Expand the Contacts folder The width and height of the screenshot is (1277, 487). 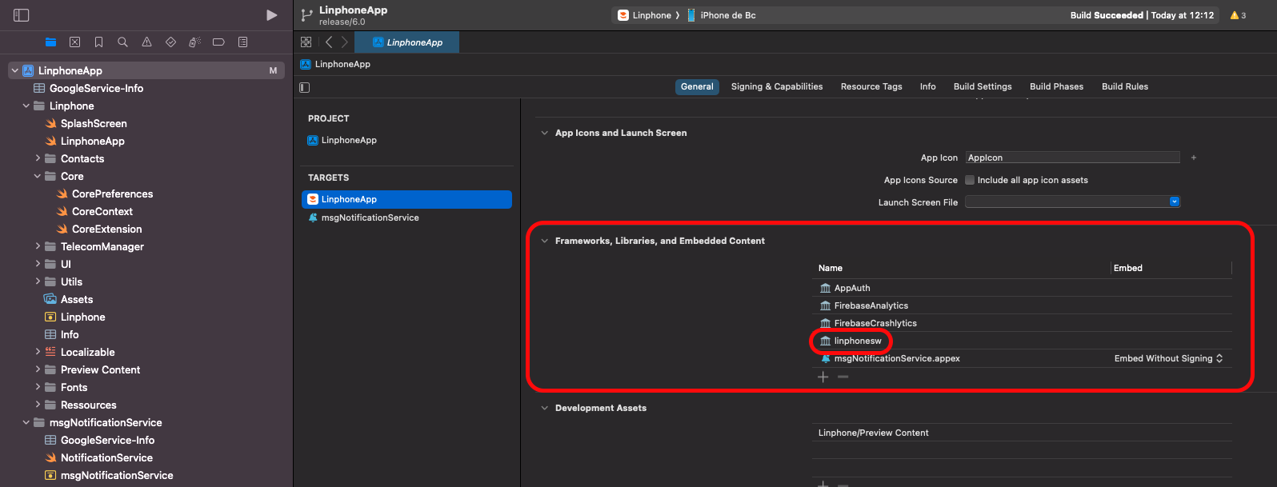point(38,158)
